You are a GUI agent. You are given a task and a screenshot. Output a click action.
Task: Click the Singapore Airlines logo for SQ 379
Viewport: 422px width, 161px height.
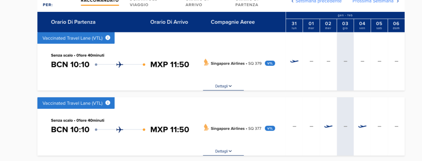click(x=206, y=62)
